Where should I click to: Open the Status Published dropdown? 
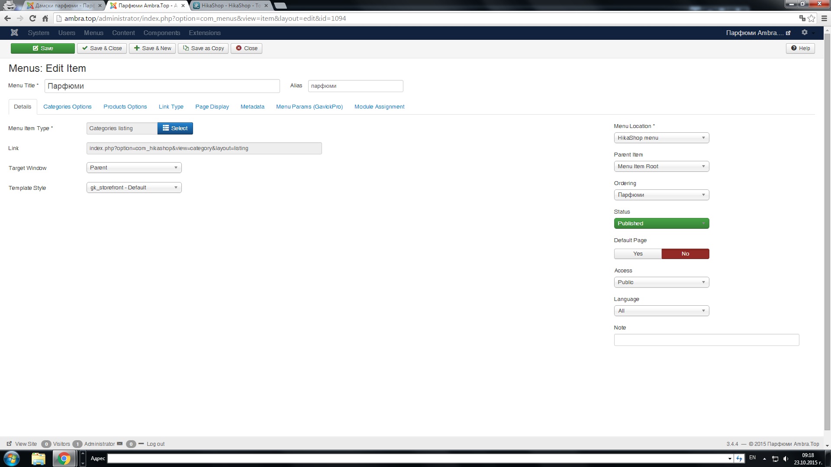point(662,224)
